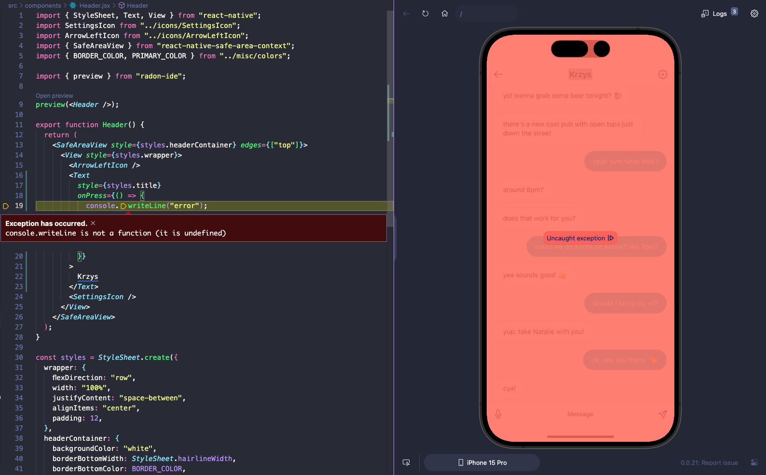Reload the app with the refresh icon
Screen dimensions: 766x475
tap(425, 13)
